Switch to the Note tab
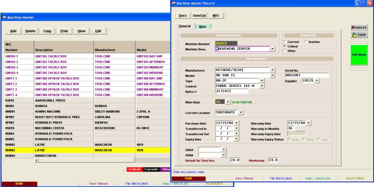Viewport: 374px width, 187px height. [202, 27]
